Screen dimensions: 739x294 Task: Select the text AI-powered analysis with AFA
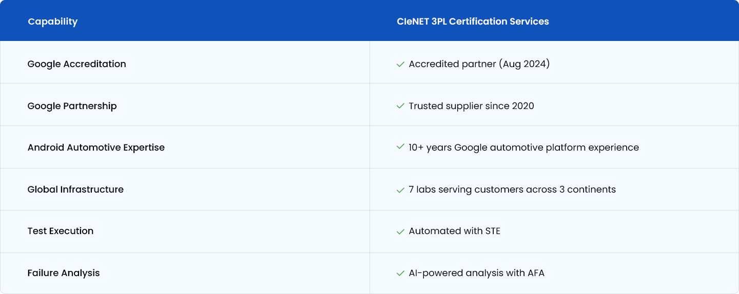pos(477,273)
